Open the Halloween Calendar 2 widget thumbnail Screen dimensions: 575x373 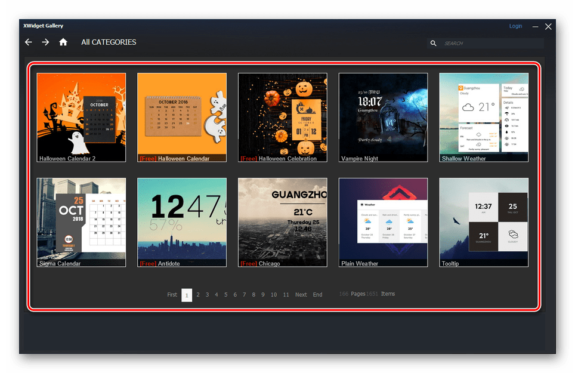tap(81, 117)
